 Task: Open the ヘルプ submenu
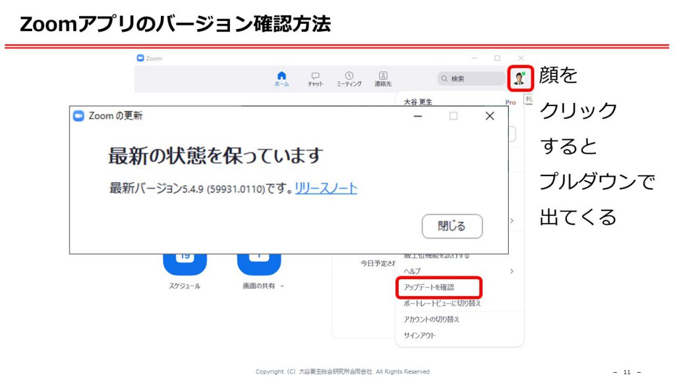pyautogui.click(x=459, y=271)
